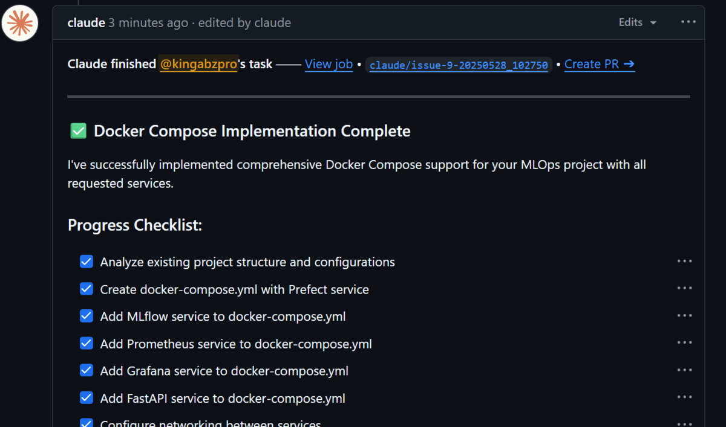The height and width of the screenshot is (427, 726).
Task: Open ellipsis menu for 'Add FastAPI service' item
Action: pos(684,397)
